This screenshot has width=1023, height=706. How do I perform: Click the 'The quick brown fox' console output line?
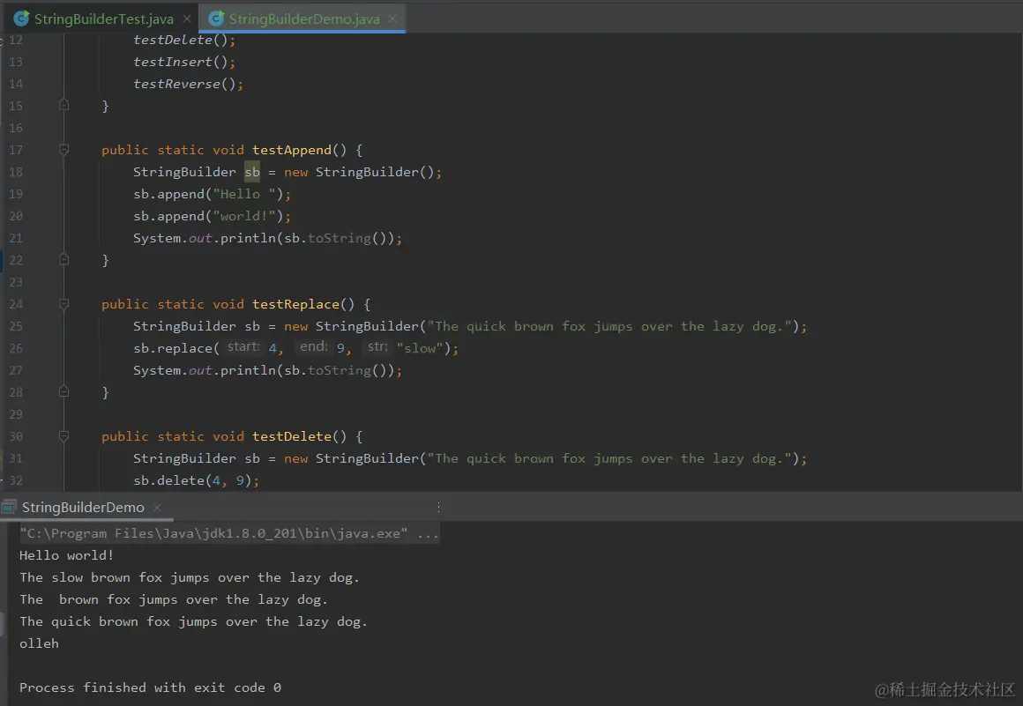pos(193,622)
